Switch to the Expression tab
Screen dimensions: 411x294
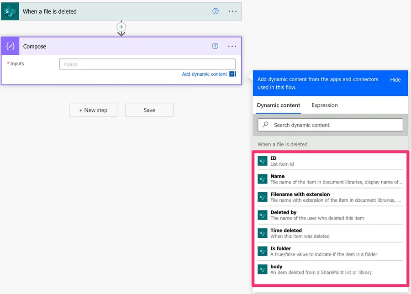[324, 105]
